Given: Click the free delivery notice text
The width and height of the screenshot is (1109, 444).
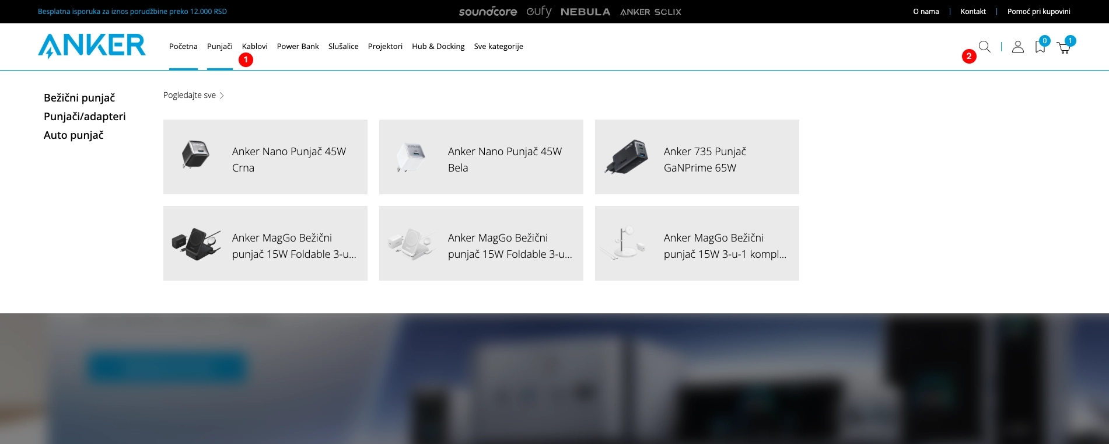Looking at the screenshot, I should point(132,12).
